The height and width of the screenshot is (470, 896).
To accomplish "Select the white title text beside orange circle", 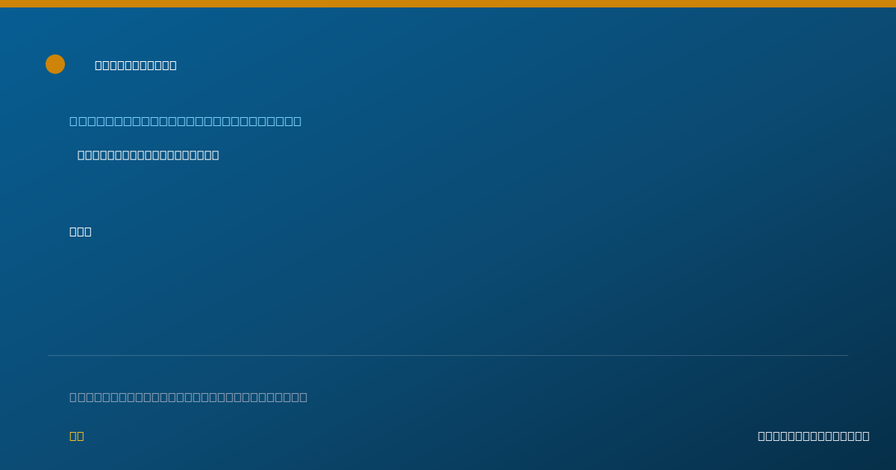I will coord(136,65).
